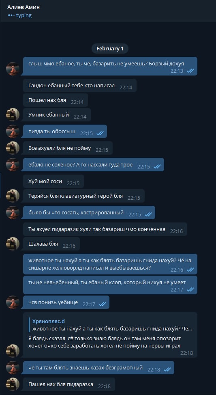This screenshot has width=216, height=395.
Task: Click the double-check icon on 'чсв понизь уебище'
Action: click(103, 304)
